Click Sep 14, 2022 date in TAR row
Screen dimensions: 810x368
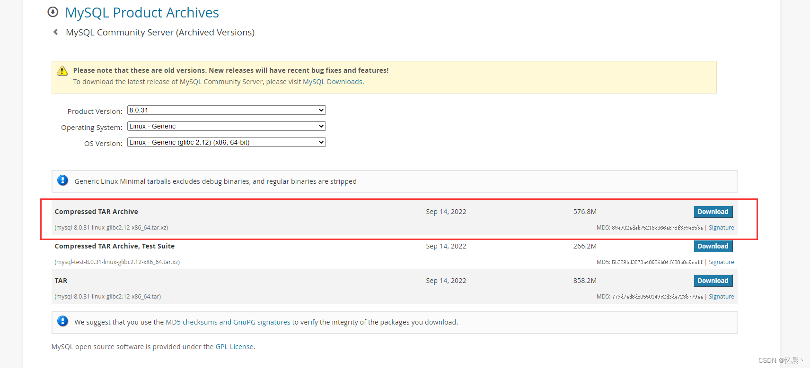point(446,281)
